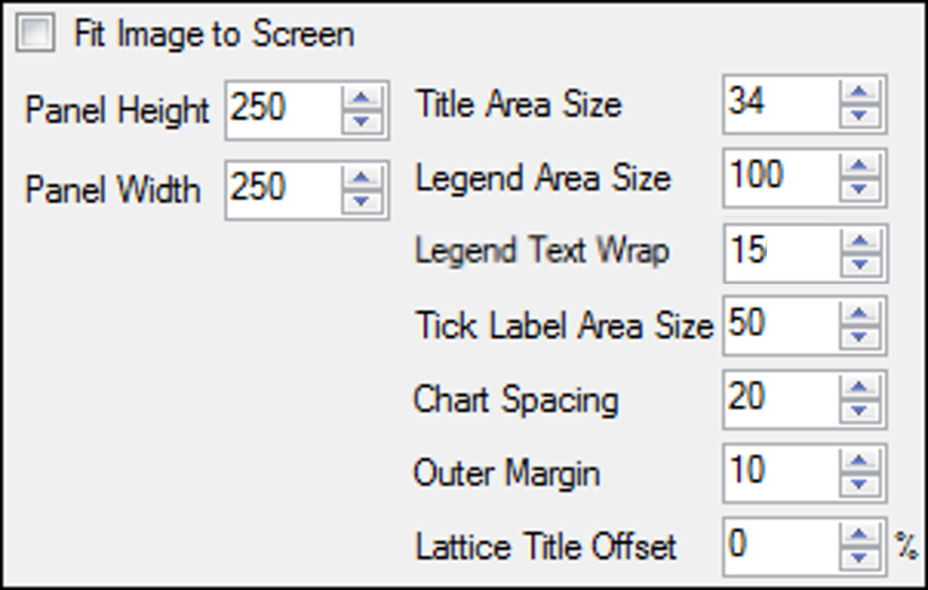This screenshot has width=928, height=590.
Task: Click the Lattice Title Offset input field
Action: 780,545
